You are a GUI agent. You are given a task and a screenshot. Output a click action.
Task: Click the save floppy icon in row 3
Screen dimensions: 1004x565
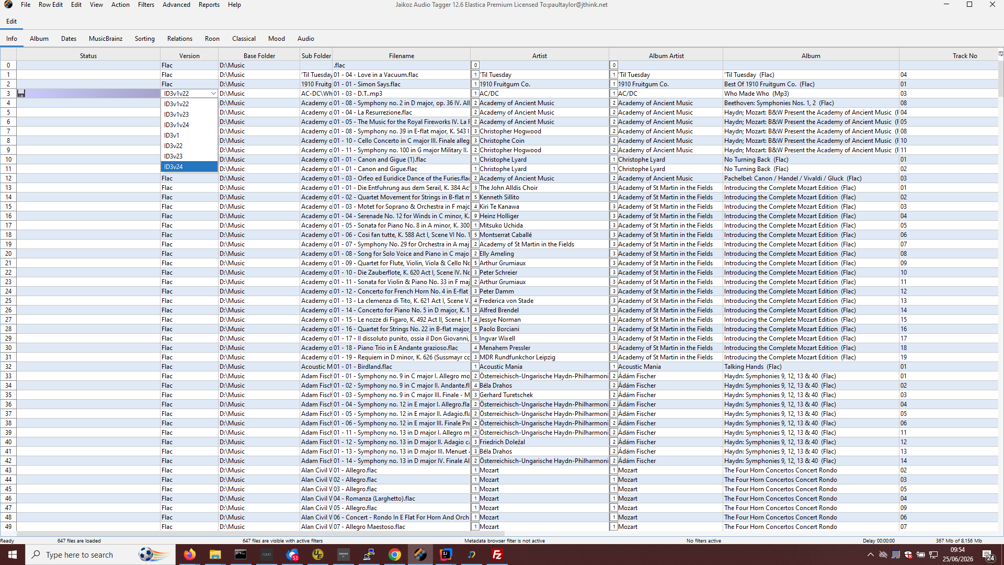21,93
